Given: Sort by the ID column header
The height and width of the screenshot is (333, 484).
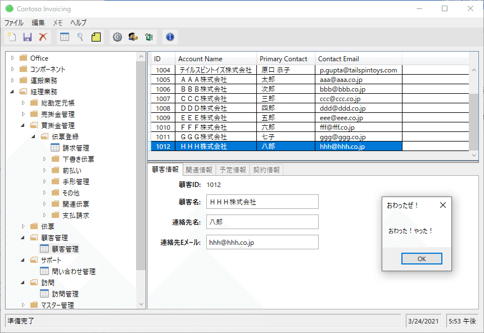Looking at the screenshot, I should (x=163, y=58).
